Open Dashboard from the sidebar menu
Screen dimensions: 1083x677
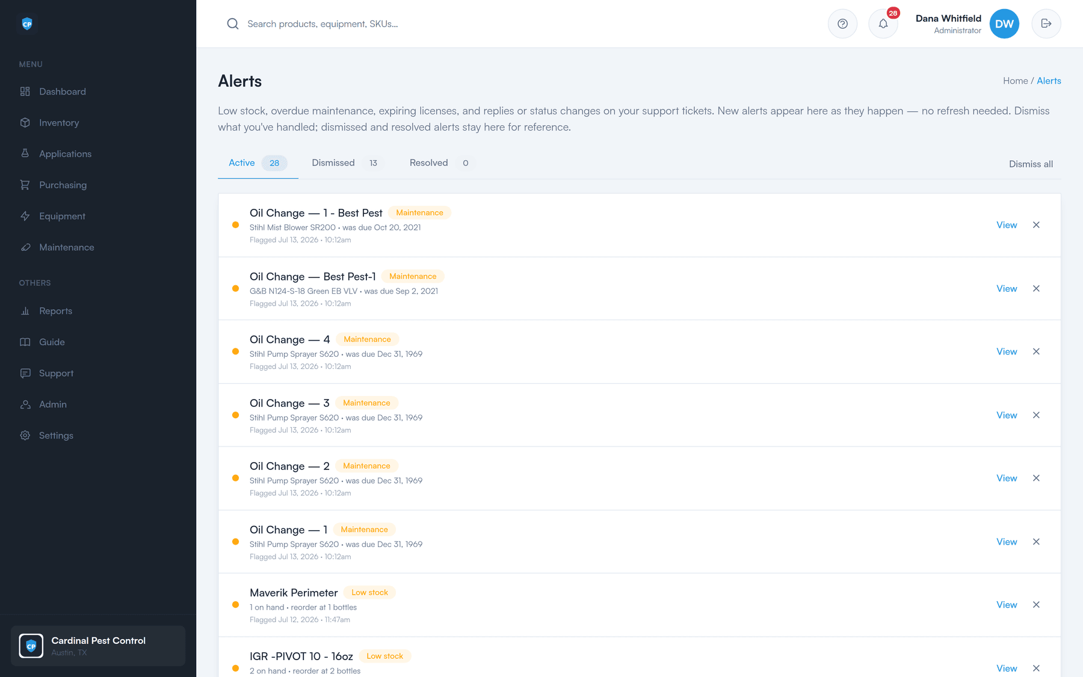point(63,91)
